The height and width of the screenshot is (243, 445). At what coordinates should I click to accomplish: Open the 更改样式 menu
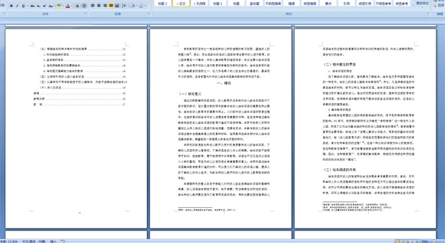pyautogui.click(x=422, y=3)
